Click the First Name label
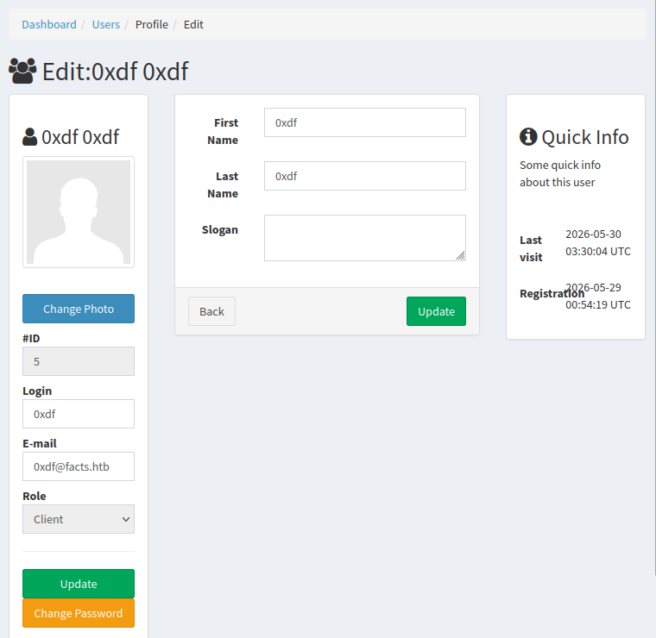 (x=223, y=131)
